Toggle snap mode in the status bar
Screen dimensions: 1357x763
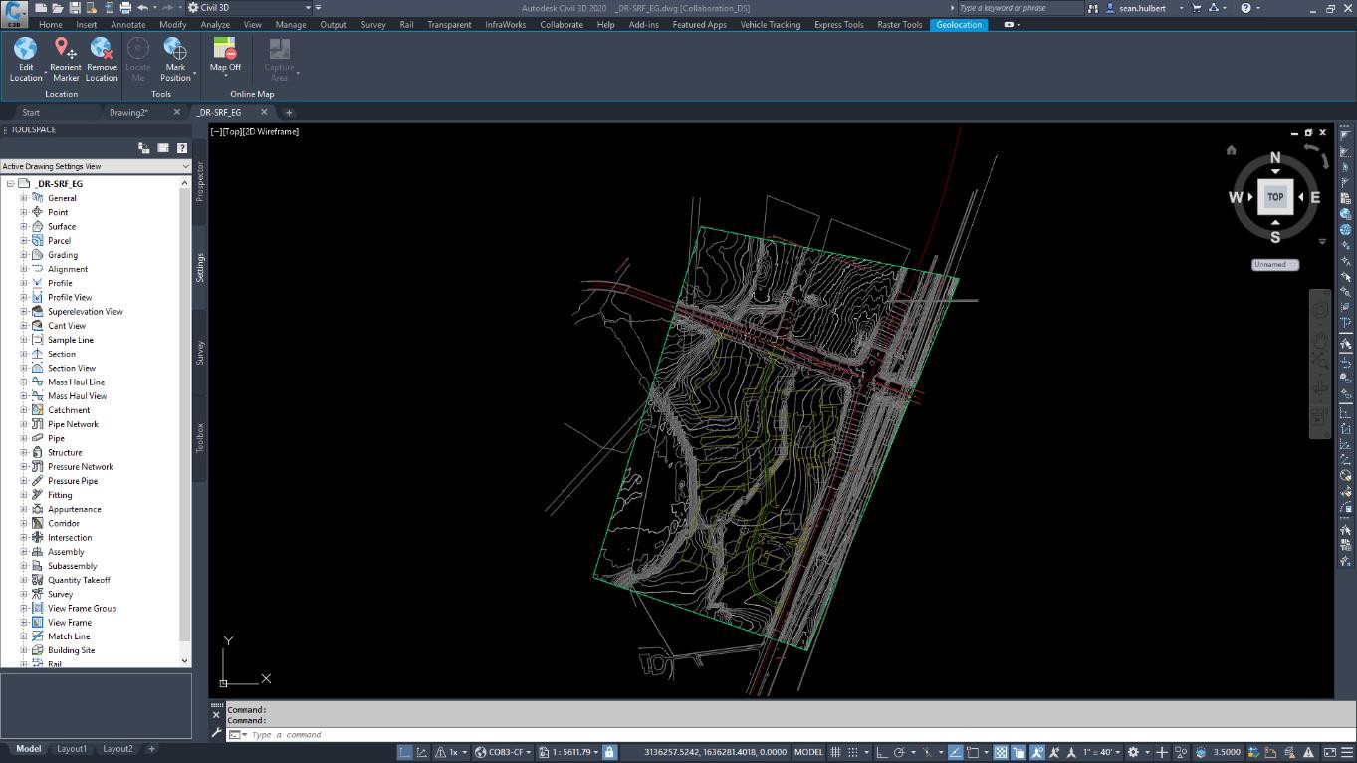pos(852,752)
